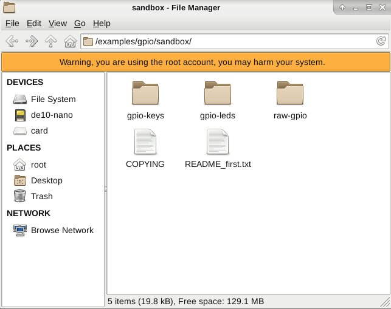The height and width of the screenshot is (309, 391).
Task: Click the path location field
Action: pos(234,41)
